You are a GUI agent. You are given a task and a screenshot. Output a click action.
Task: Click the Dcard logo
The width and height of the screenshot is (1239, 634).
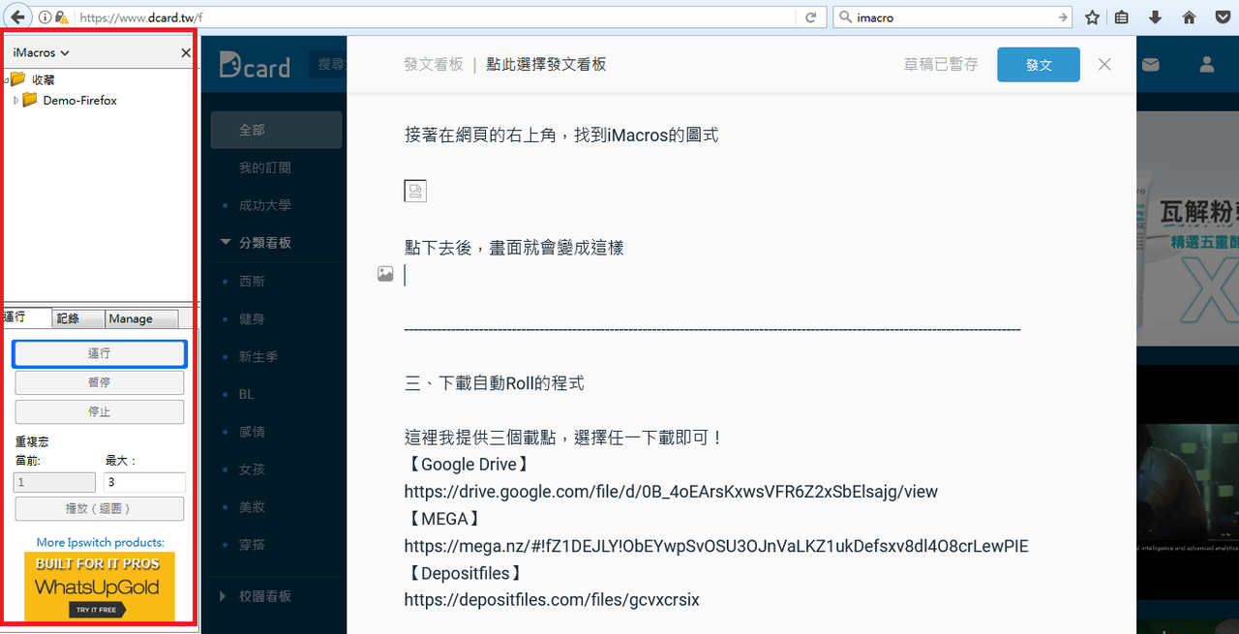click(x=255, y=65)
